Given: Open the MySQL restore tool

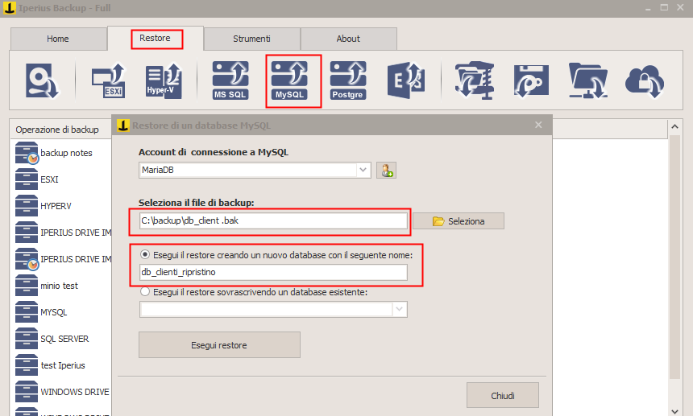Looking at the screenshot, I should tap(289, 80).
